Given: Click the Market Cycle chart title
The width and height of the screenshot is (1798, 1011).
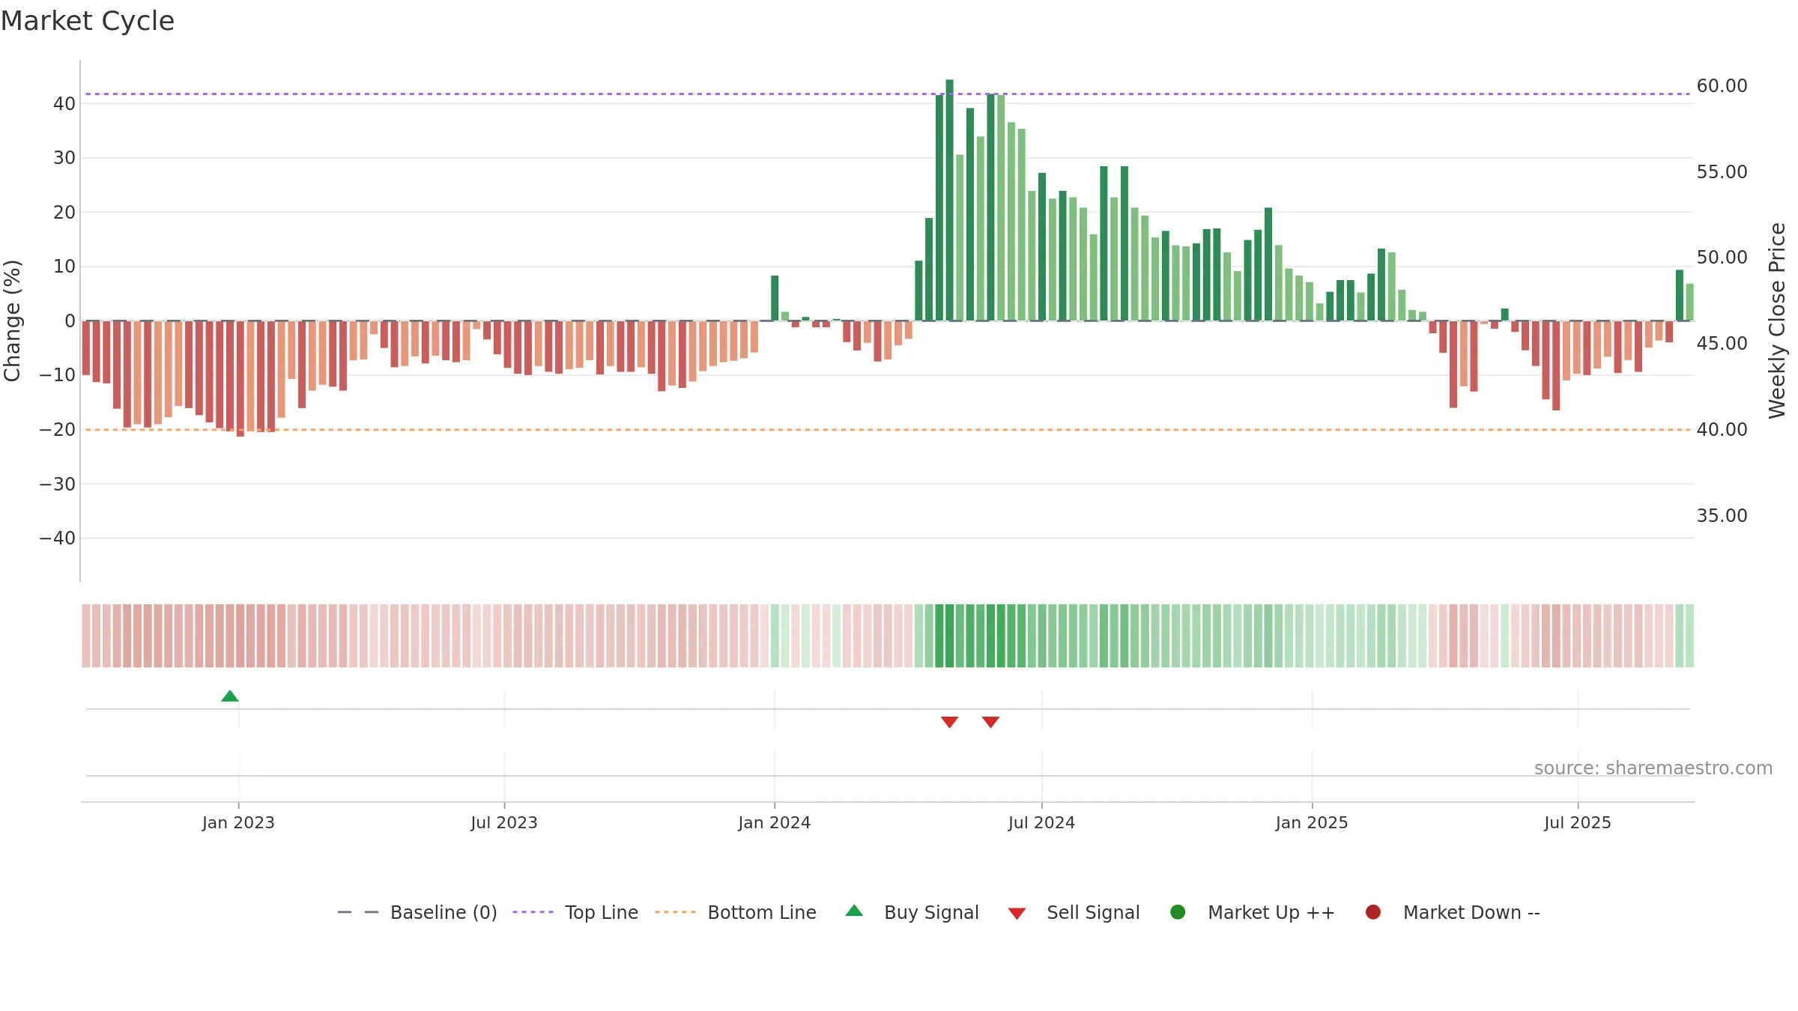Looking at the screenshot, I should (88, 21).
